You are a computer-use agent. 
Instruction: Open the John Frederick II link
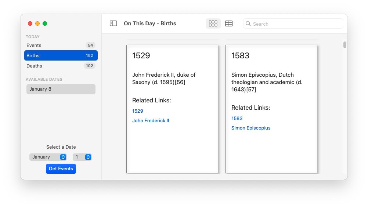point(151,121)
